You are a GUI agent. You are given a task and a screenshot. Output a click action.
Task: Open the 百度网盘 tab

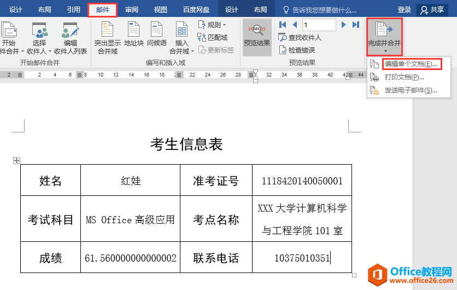[196, 10]
